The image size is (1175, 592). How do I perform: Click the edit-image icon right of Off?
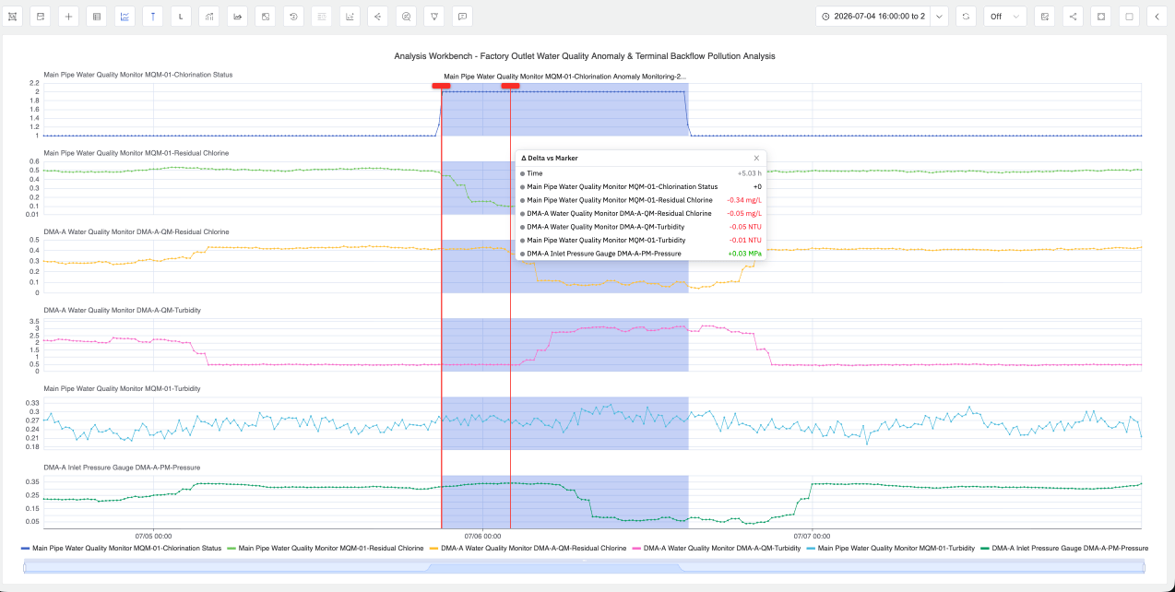point(1044,17)
